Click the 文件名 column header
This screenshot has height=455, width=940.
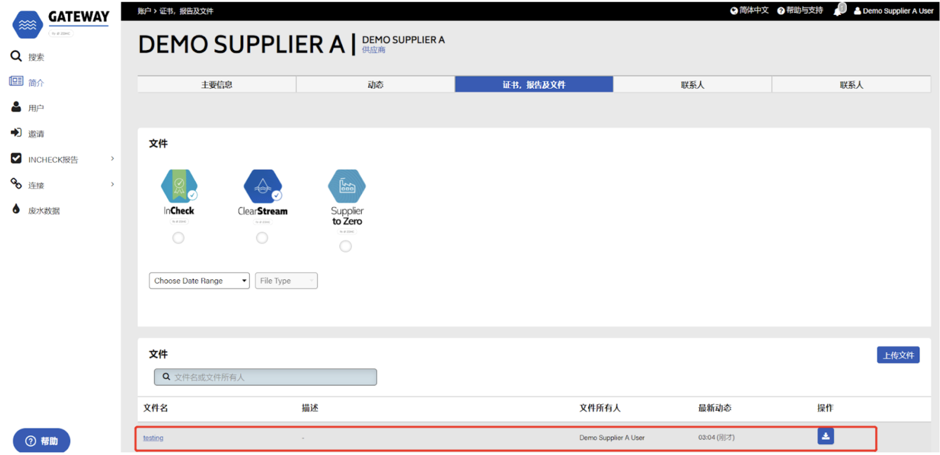(155, 408)
